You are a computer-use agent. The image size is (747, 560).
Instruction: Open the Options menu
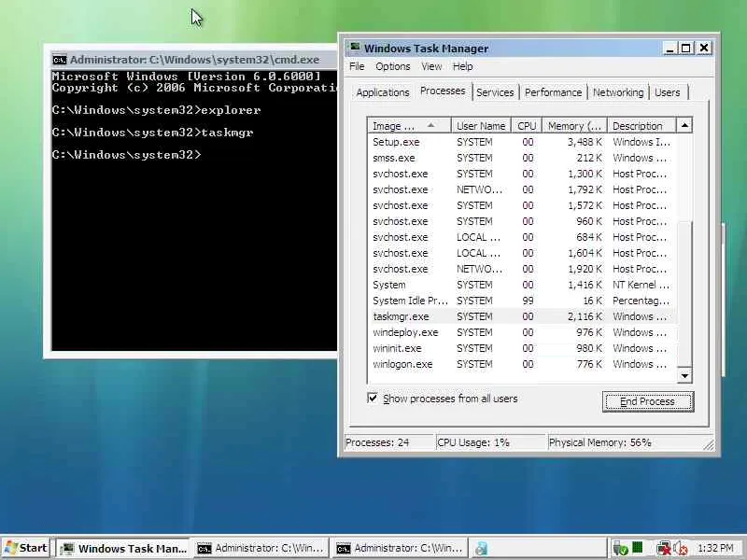392,66
